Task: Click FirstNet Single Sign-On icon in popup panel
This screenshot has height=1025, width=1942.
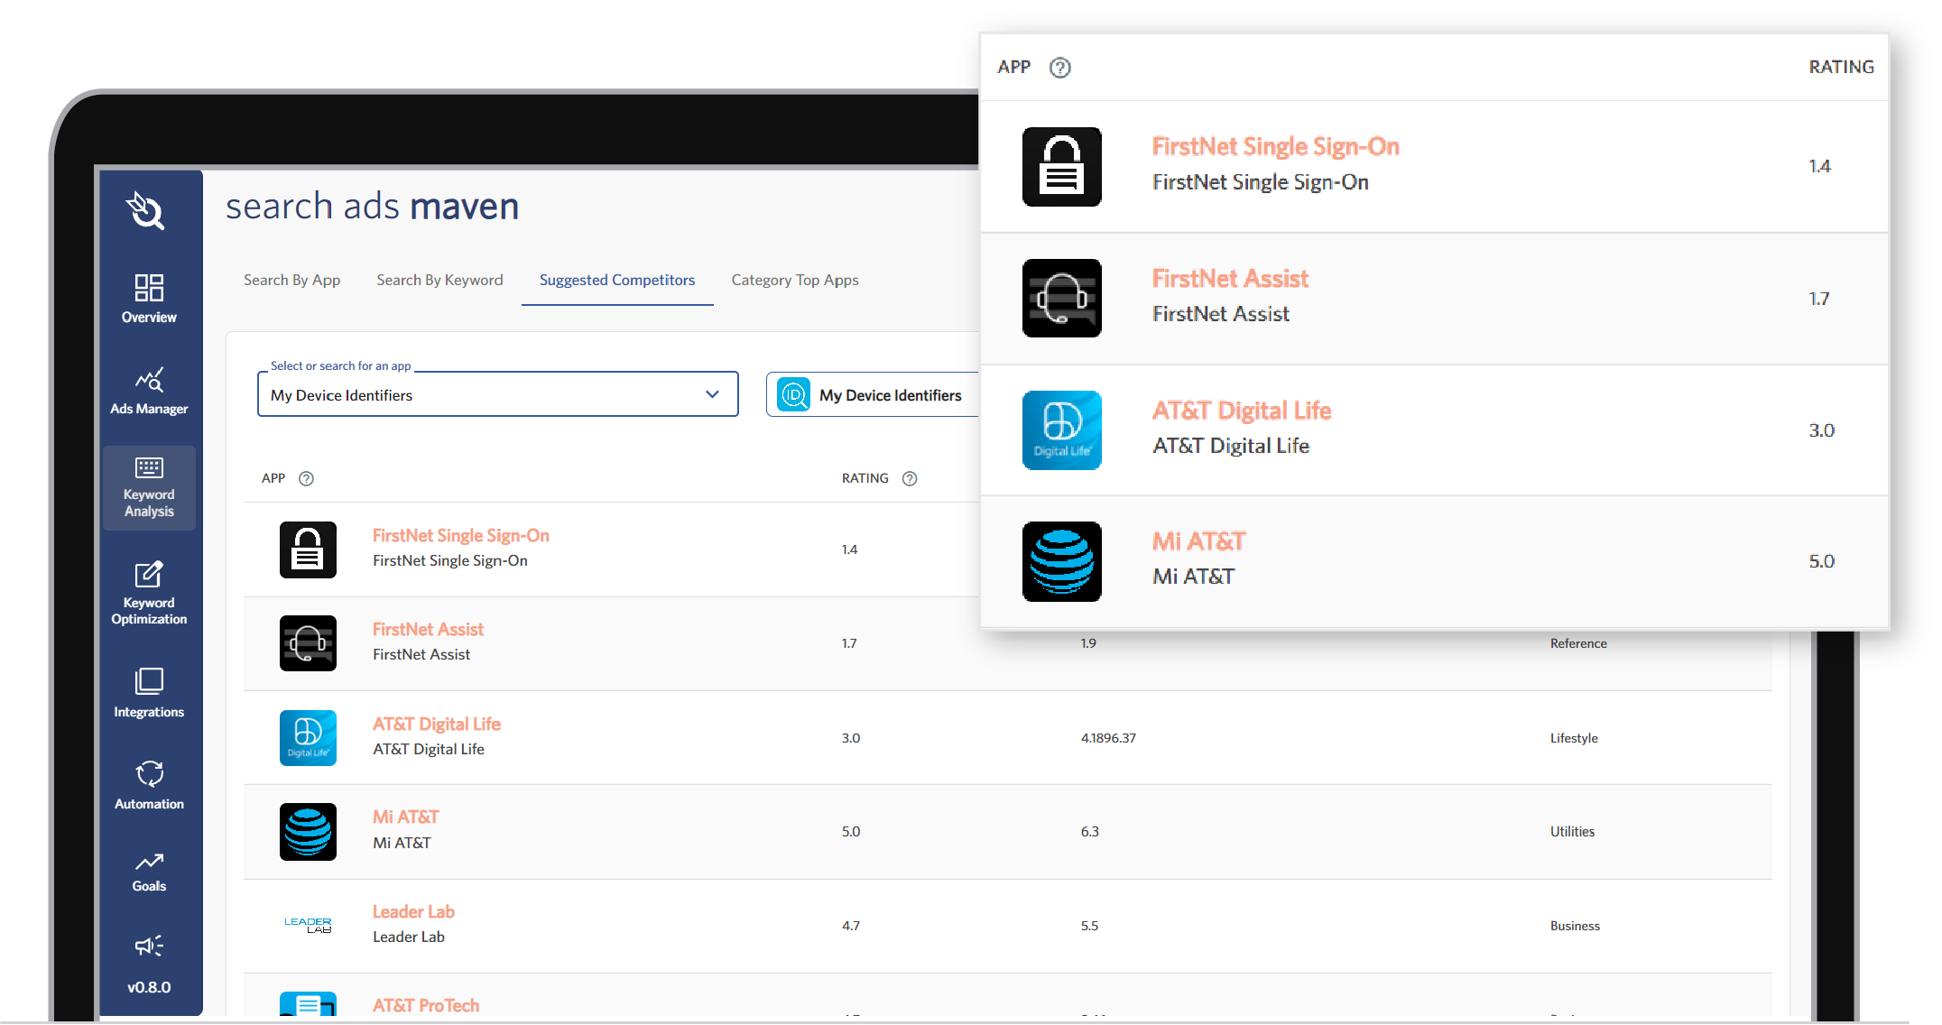Action: click(1062, 167)
